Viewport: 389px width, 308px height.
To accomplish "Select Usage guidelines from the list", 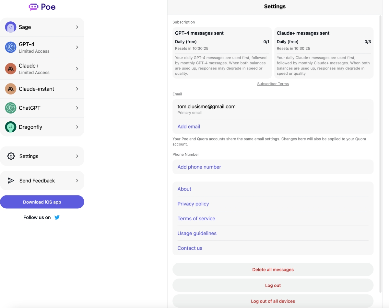I will tap(197, 233).
